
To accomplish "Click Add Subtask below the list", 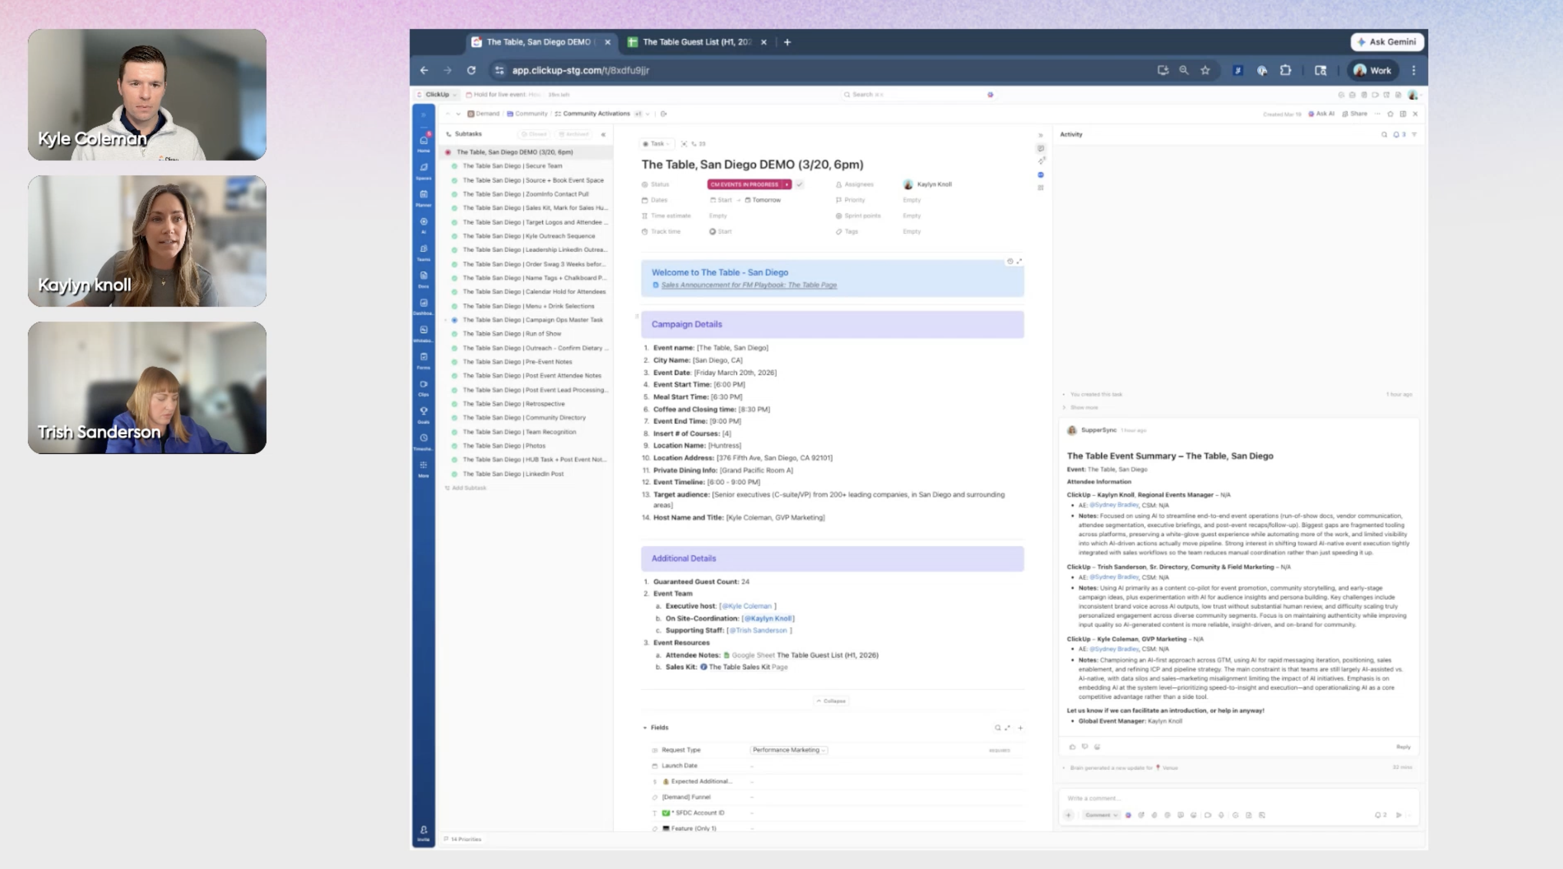I will click(x=466, y=488).
